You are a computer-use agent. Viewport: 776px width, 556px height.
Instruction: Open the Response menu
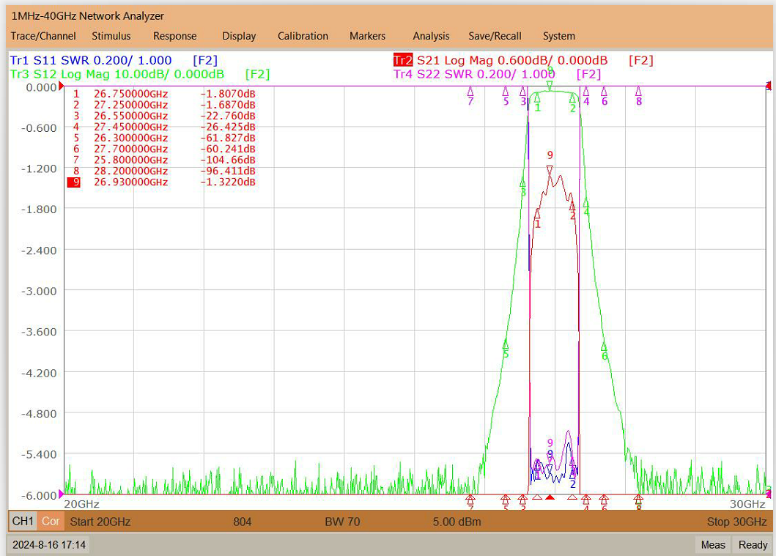[x=174, y=36]
